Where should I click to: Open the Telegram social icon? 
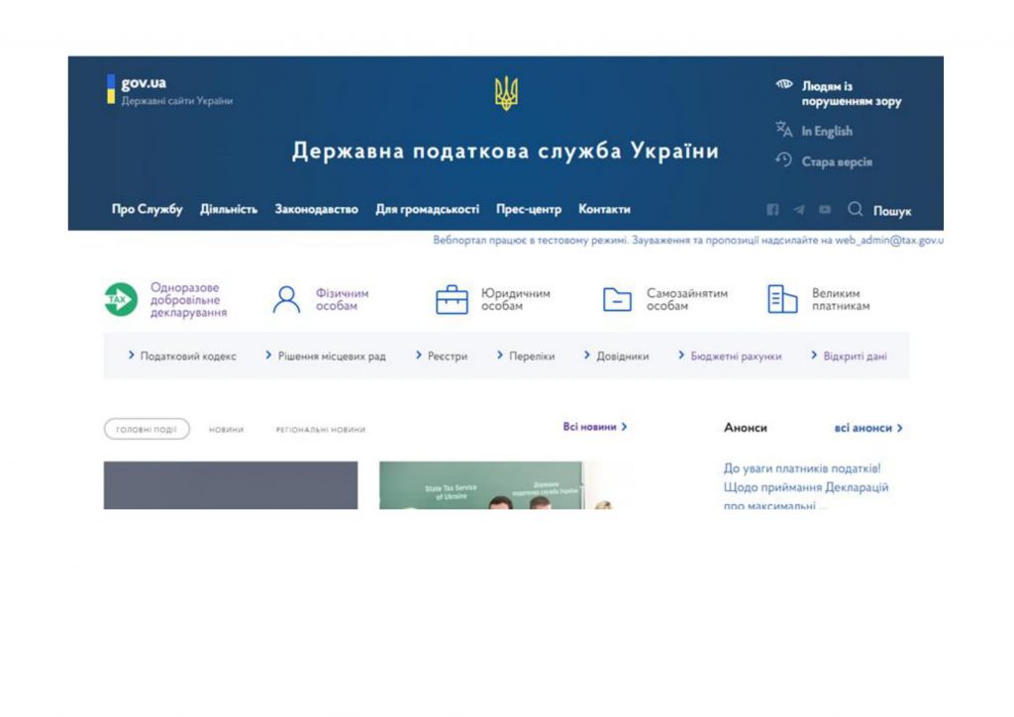point(799,210)
